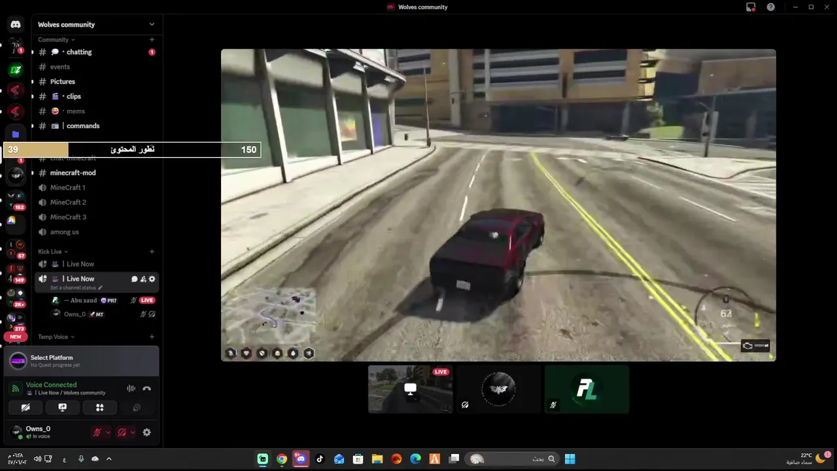
Task: Join the among us voice channel
Action: (97, 232)
